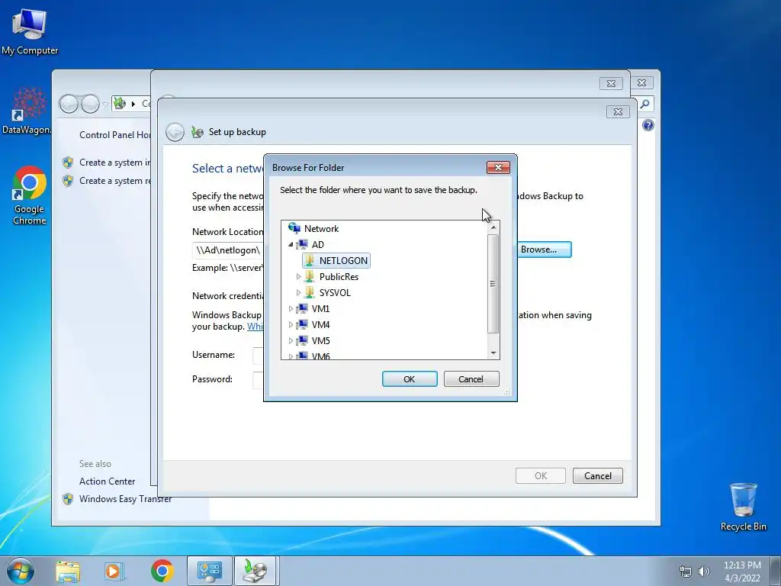781x586 pixels.
Task: Launch DataWagon desktop shortcut
Action: (x=27, y=111)
